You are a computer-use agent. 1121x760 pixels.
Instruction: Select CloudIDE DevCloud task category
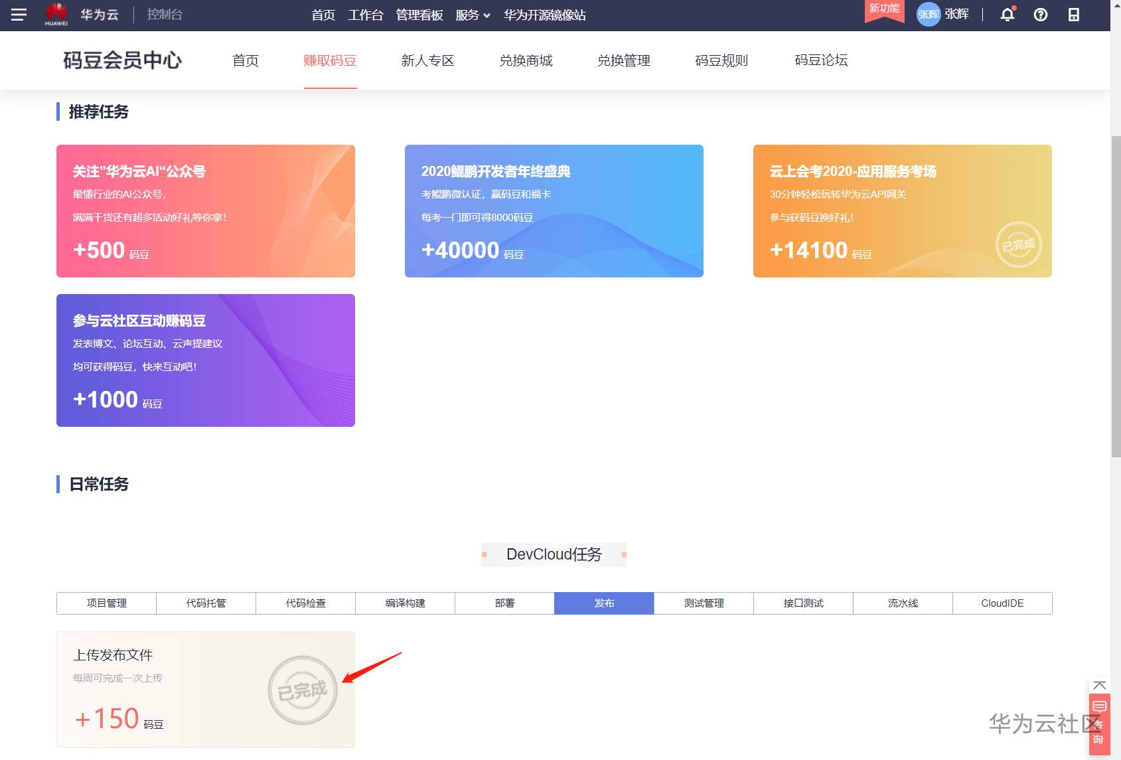pyautogui.click(x=1002, y=603)
